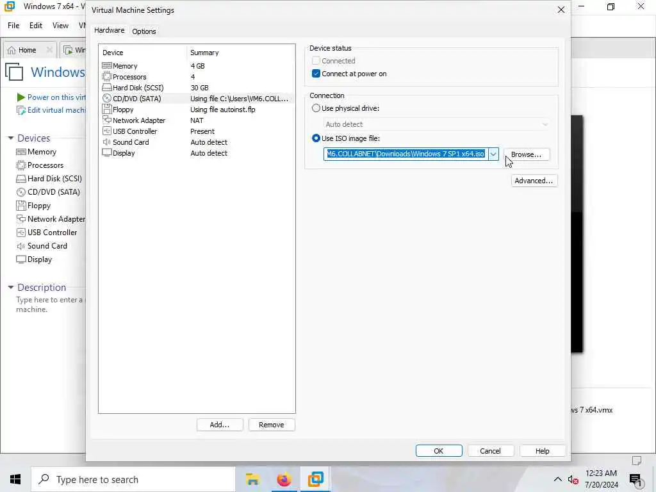Click USB Controller icon in main window

[x=21, y=232]
